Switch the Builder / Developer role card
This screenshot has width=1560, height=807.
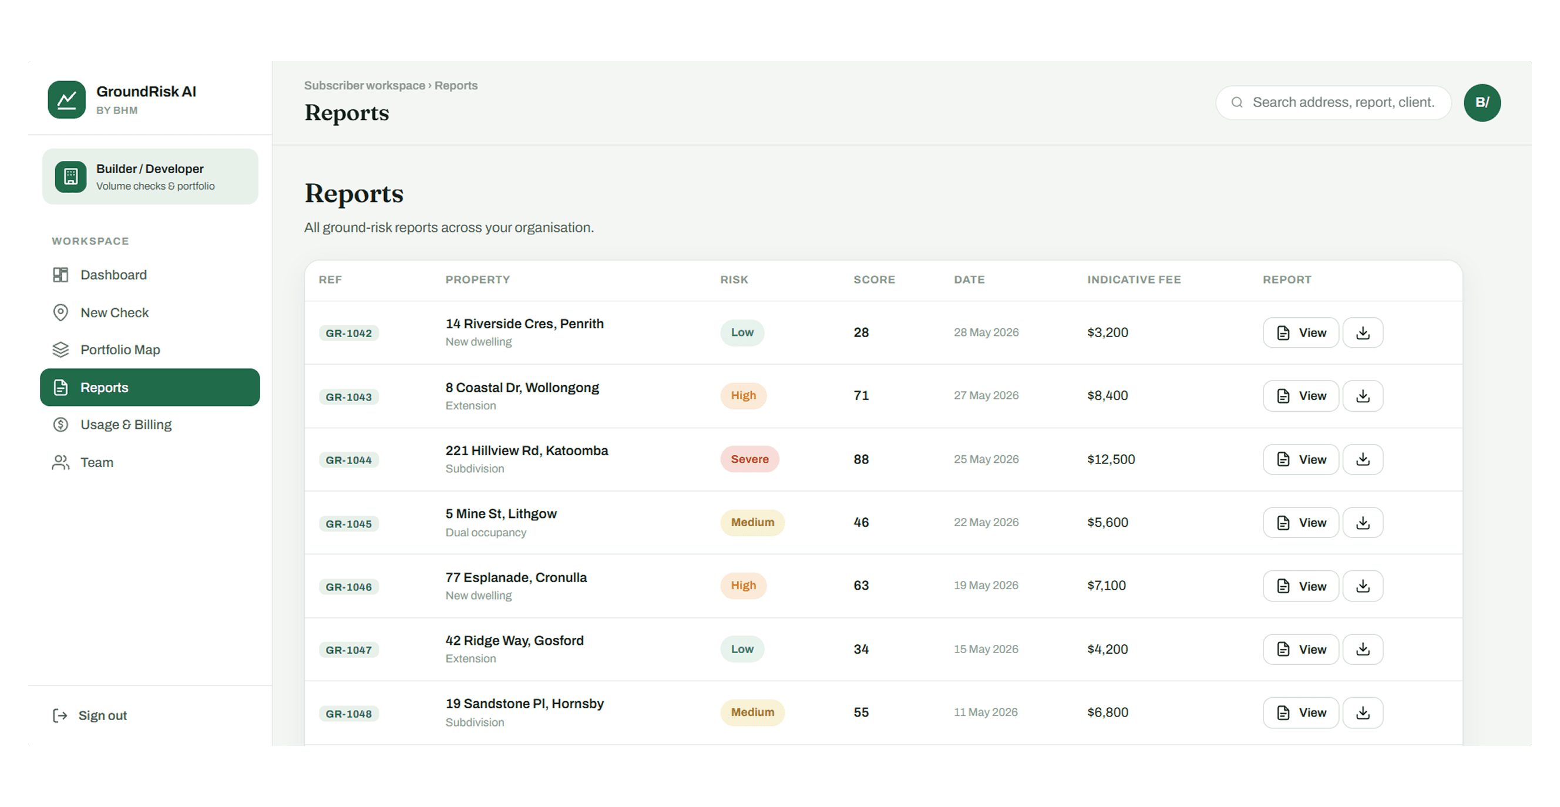[150, 177]
